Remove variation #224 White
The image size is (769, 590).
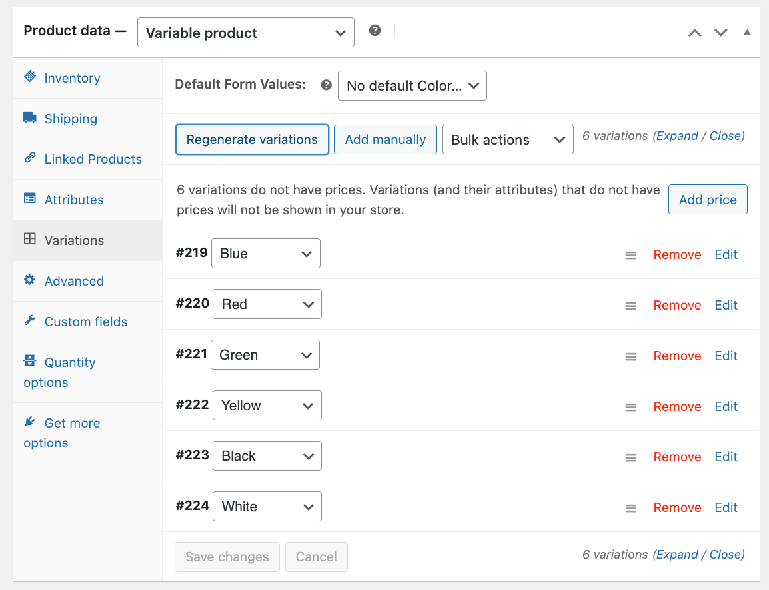[x=677, y=507]
